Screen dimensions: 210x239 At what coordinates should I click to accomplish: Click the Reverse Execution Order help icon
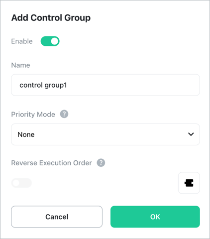[x=101, y=163]
